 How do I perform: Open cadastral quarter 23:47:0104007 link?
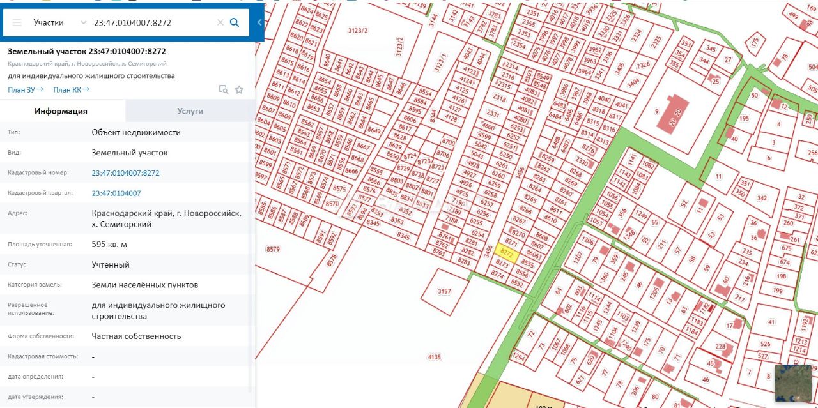click(x=116, y=193)
